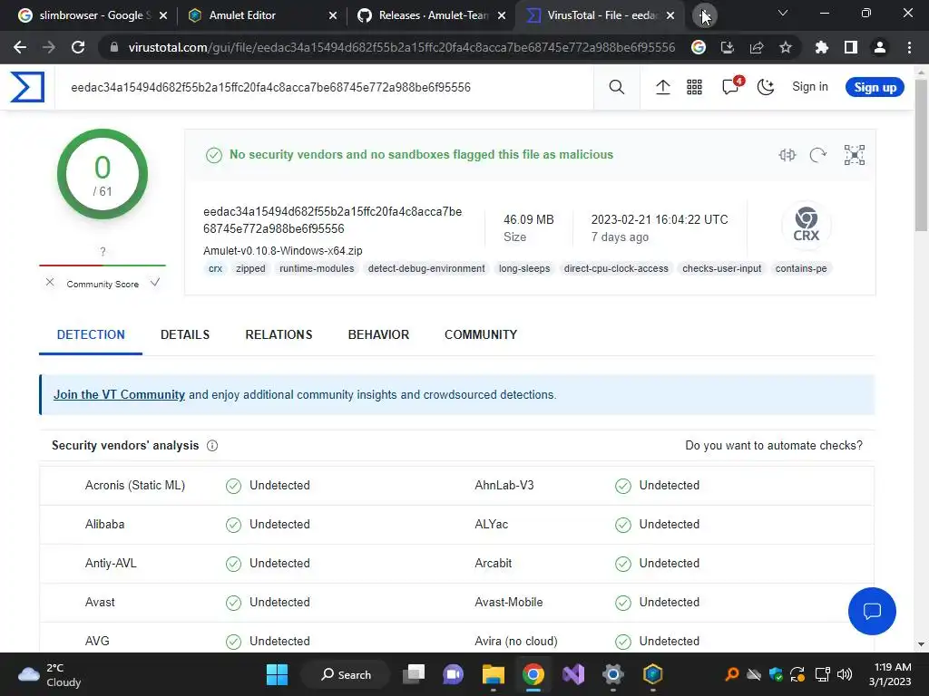929x696 pixels.
Task: Click the reanalyze file refresh icon
Action: point(818,155)
